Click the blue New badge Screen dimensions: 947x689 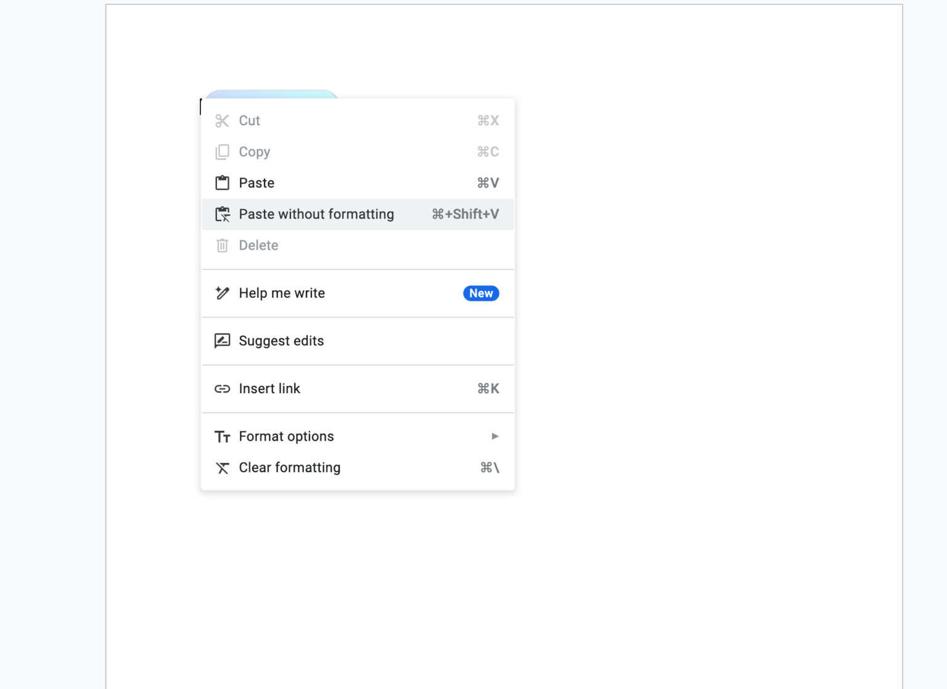click(x=481, y=293)
